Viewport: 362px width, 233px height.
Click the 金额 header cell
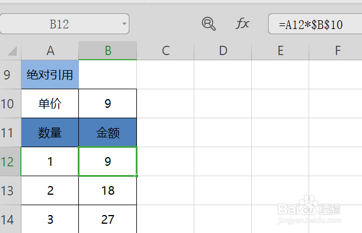click(x=108, y=133)
